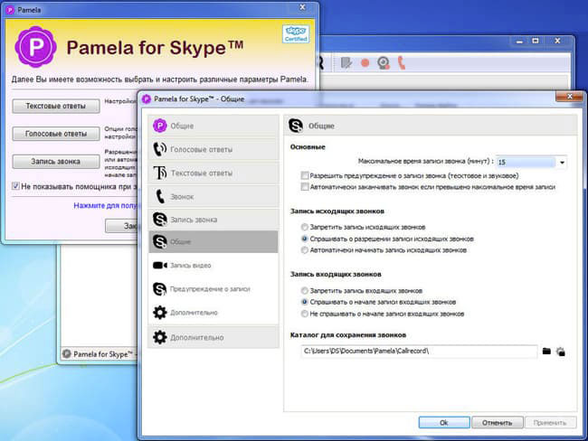Click the Pamela status bar icon in the background window

(67, 353)
